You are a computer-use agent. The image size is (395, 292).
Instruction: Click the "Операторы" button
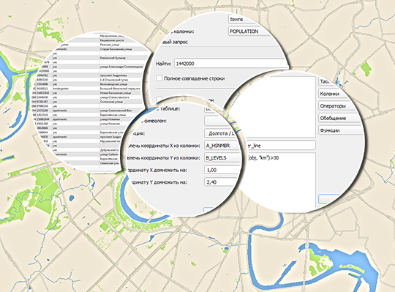point(337,106)
